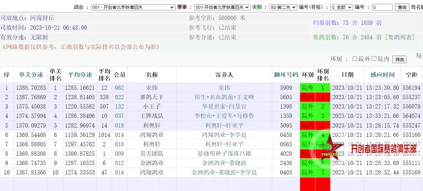
Task: Click the 筛选 filter button
Action: (399, 60)
